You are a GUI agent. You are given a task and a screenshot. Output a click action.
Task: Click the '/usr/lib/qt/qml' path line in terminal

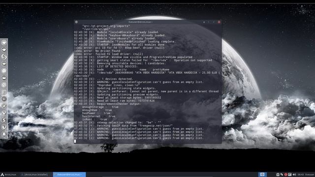pos(96,29)
